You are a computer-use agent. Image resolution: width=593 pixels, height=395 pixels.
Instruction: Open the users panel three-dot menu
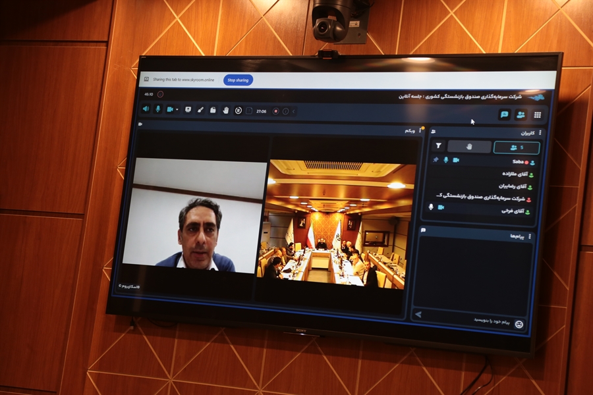point(541,132)
